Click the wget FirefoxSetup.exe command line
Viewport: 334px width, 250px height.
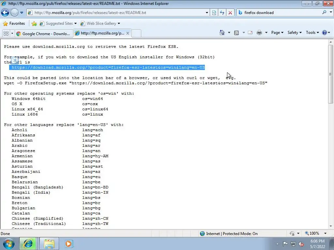(135, 83)
